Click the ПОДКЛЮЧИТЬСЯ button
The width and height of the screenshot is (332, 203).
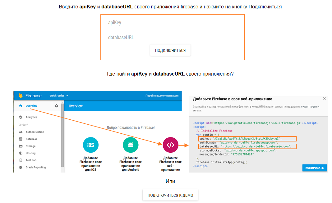(170, 50)
